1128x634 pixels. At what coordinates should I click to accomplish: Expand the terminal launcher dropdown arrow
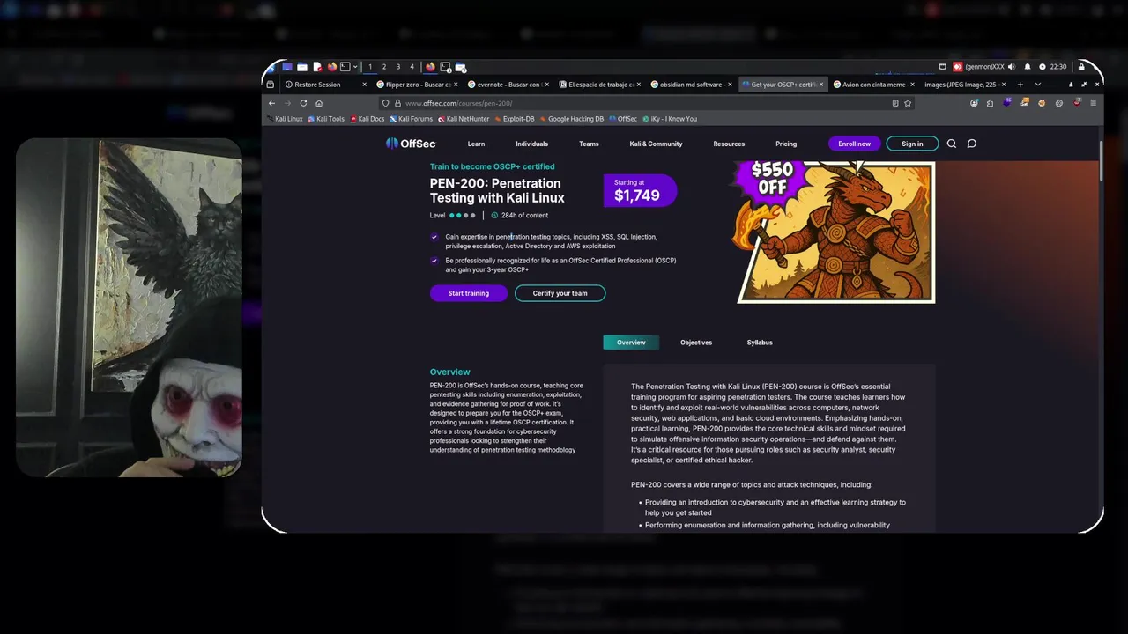[355, 67]
